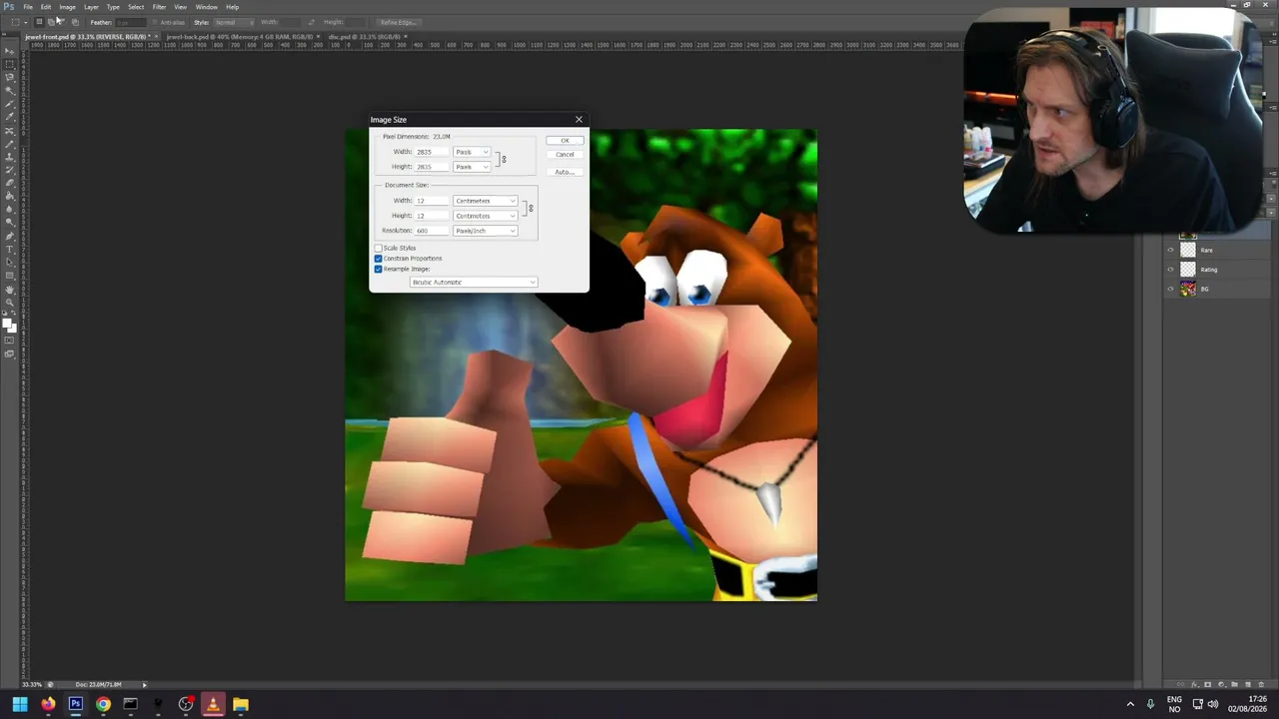This screenshot has height=719, width=1279.
Task: Select the Paint Bucket tool
Action: (x=10, y=196)
